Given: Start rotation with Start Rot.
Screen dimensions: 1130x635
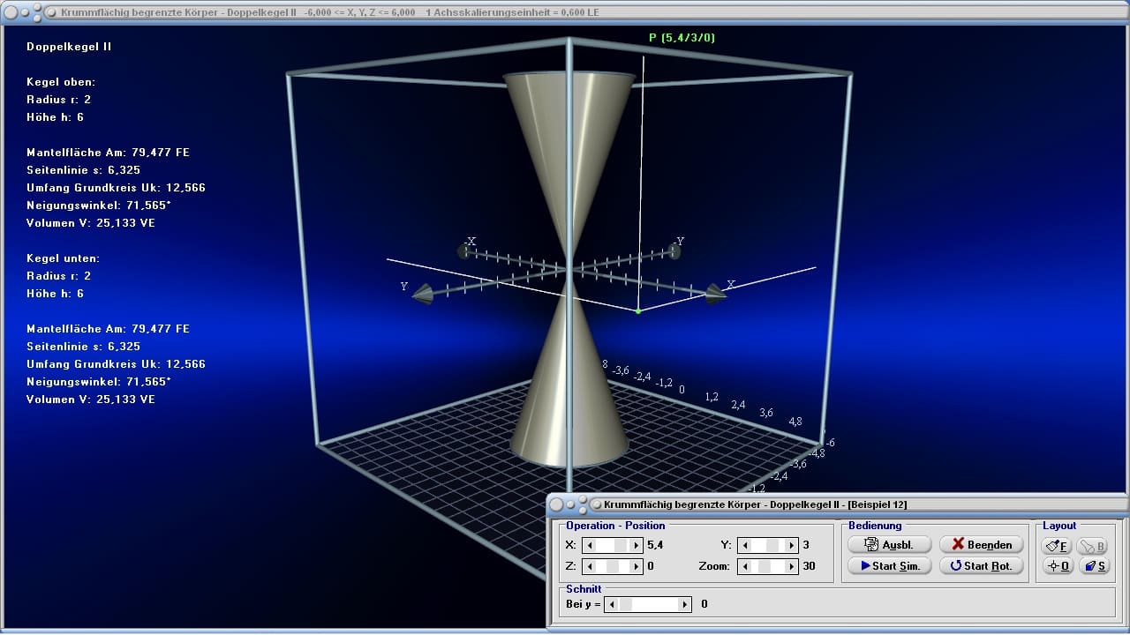Looking at the screenshot, I should click(x=981, y=566).
